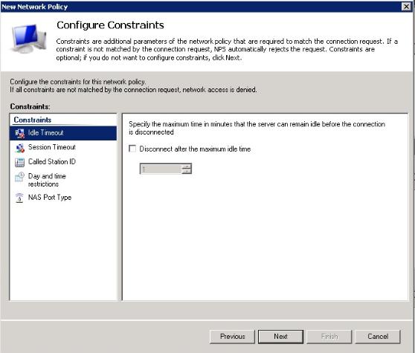Proceed with the Next button
The width and height of the screenshot is (415, 353).
click(280, 337)
